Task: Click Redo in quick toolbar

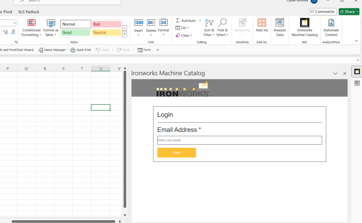Action: [123, 50]
